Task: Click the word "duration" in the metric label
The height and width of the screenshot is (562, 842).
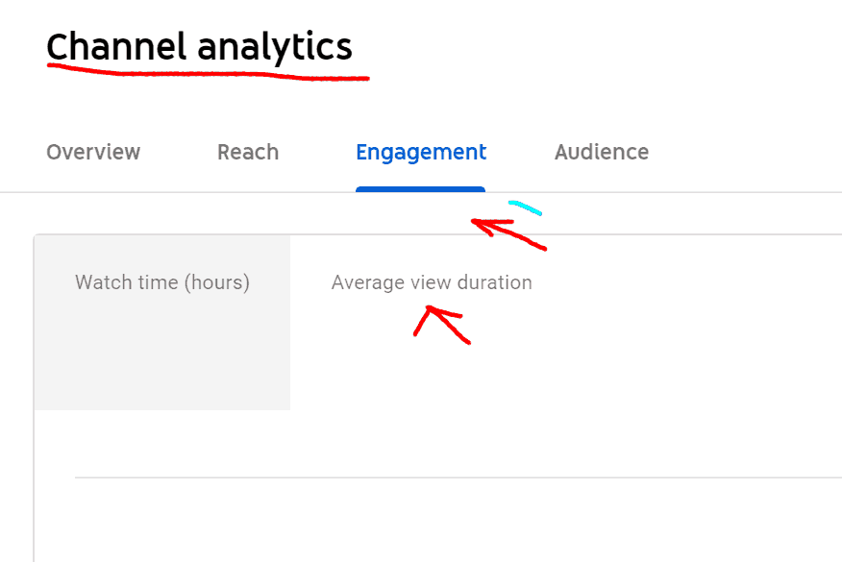Action: coord(494,282)
